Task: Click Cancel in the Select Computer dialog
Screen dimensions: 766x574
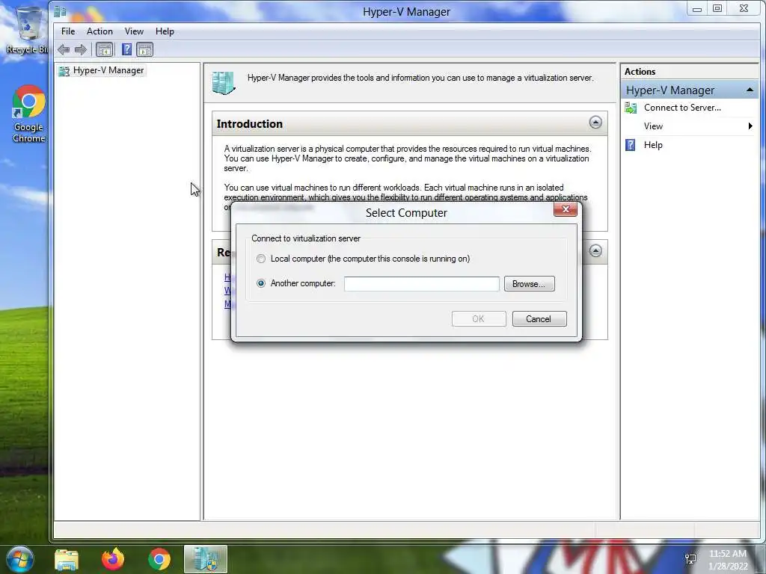Action: 539,318
